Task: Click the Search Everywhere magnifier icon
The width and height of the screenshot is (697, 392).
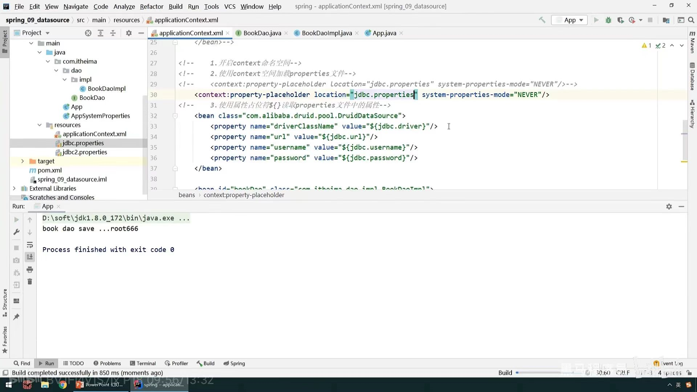Action: (691, 20)
